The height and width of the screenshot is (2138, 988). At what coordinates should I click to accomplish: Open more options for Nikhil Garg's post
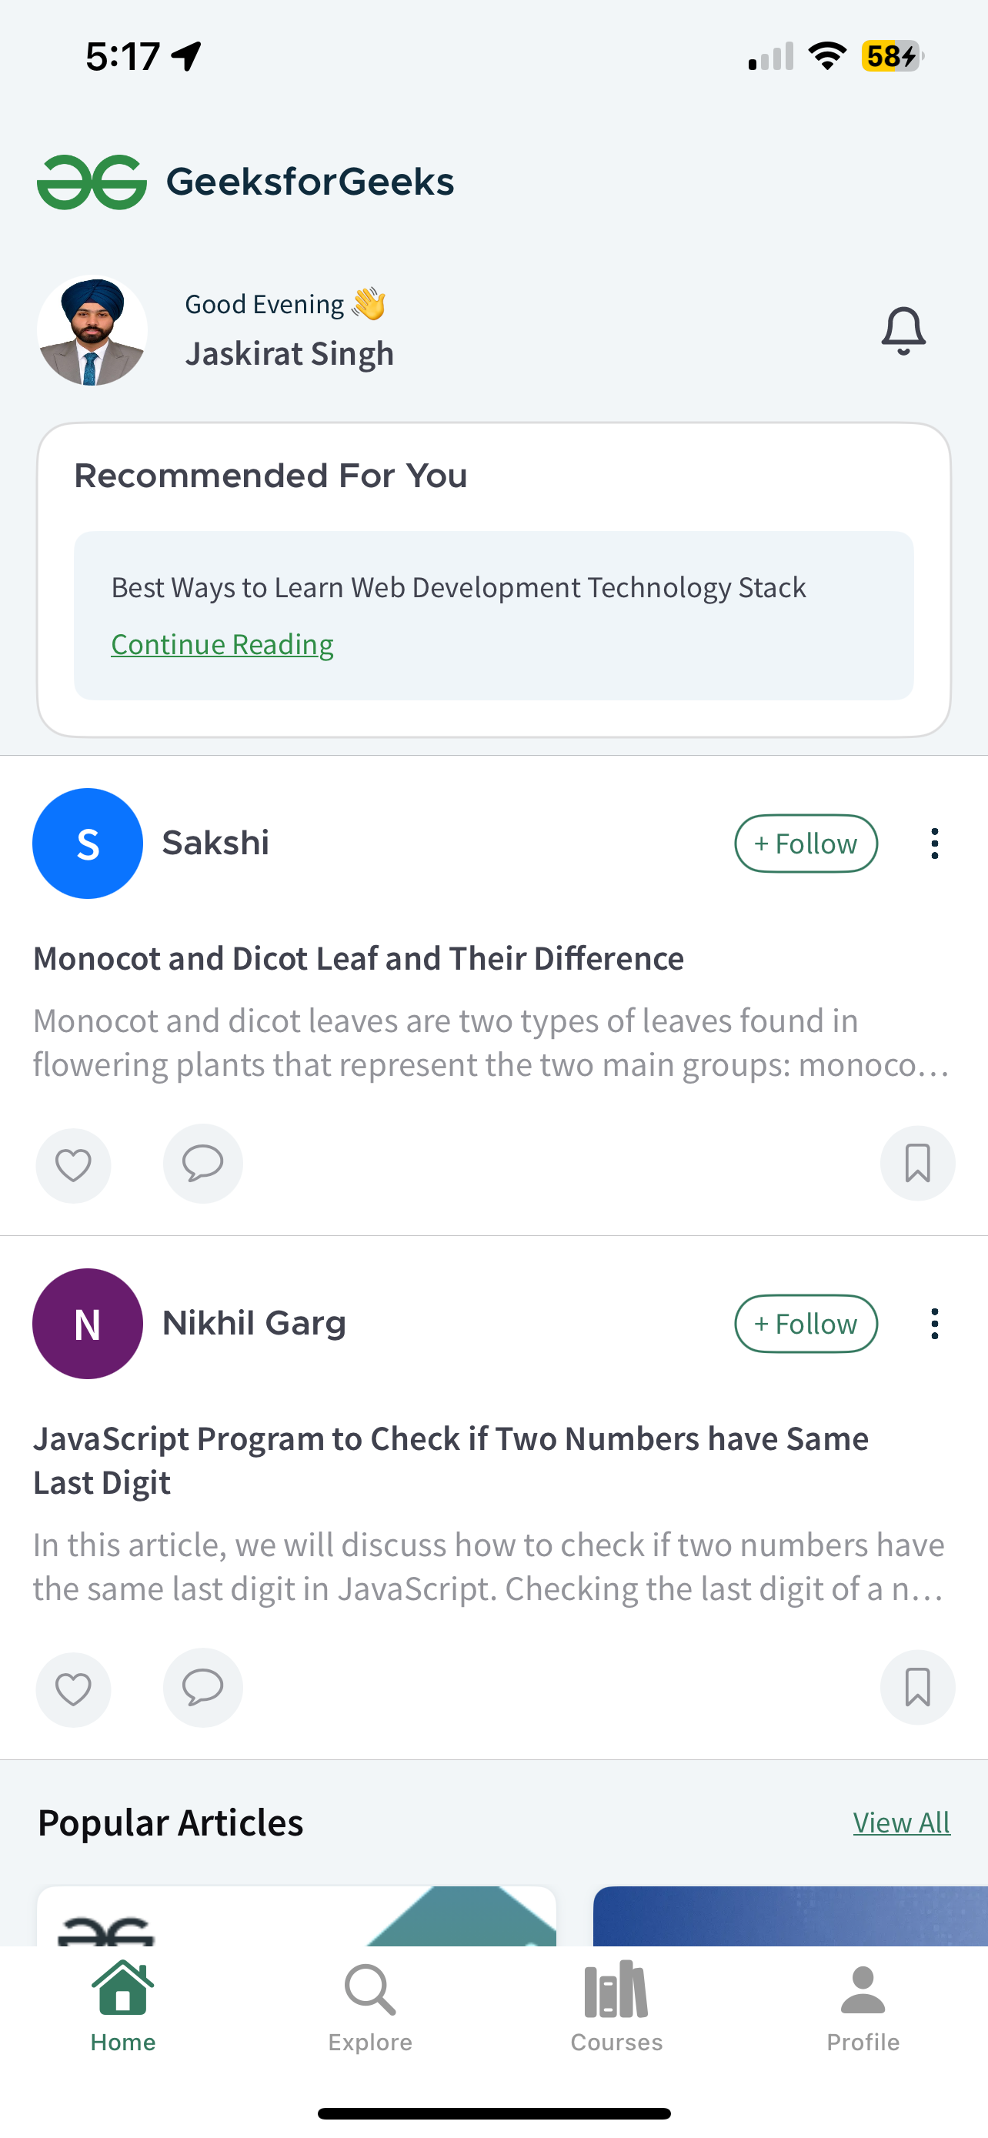934,1324
